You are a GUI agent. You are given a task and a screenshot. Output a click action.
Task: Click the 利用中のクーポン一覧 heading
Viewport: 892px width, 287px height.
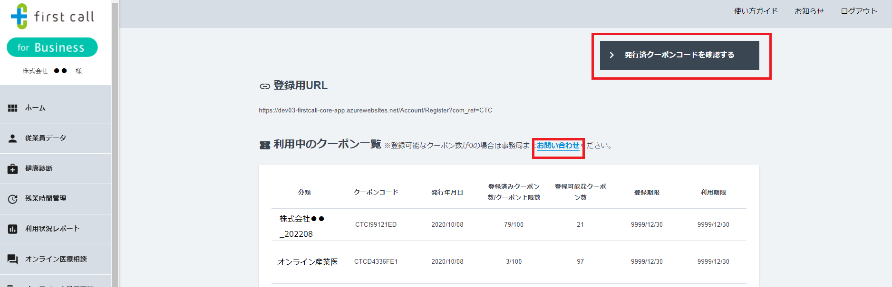[x=327, y=144]
